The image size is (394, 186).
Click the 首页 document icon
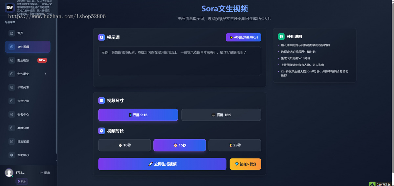(x=12, y=33)
